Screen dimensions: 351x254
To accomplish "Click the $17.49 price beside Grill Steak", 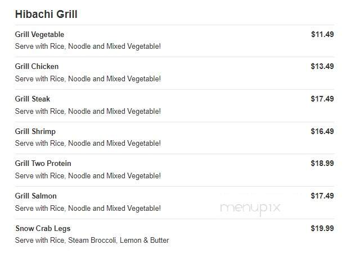I will [322, 99].
